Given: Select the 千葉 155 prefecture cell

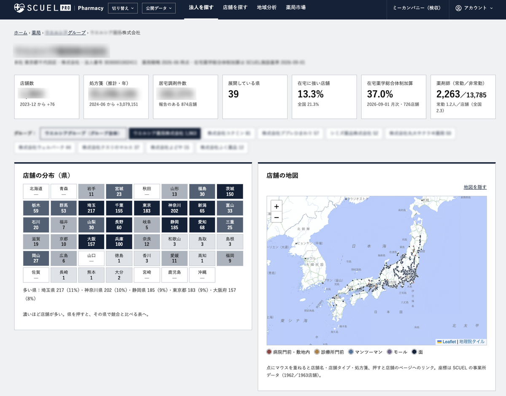Looking at the screenshot, I should click(x=119, y=208).
